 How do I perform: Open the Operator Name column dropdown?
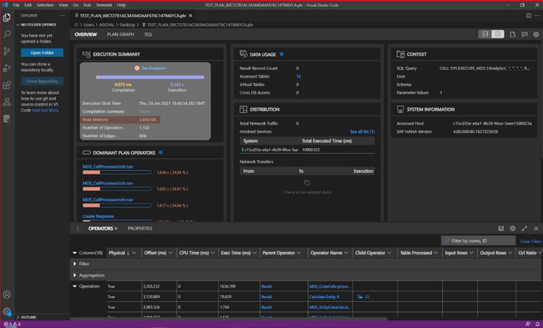click(x=346, y=253)
